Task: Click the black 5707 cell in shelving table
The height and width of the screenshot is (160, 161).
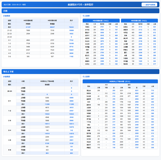Action: [x=47, y=111]
